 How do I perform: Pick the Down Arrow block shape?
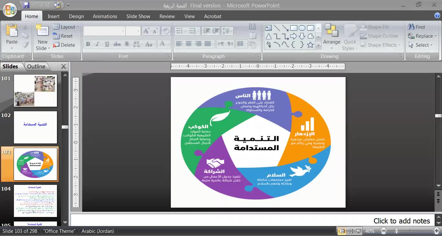302,36
